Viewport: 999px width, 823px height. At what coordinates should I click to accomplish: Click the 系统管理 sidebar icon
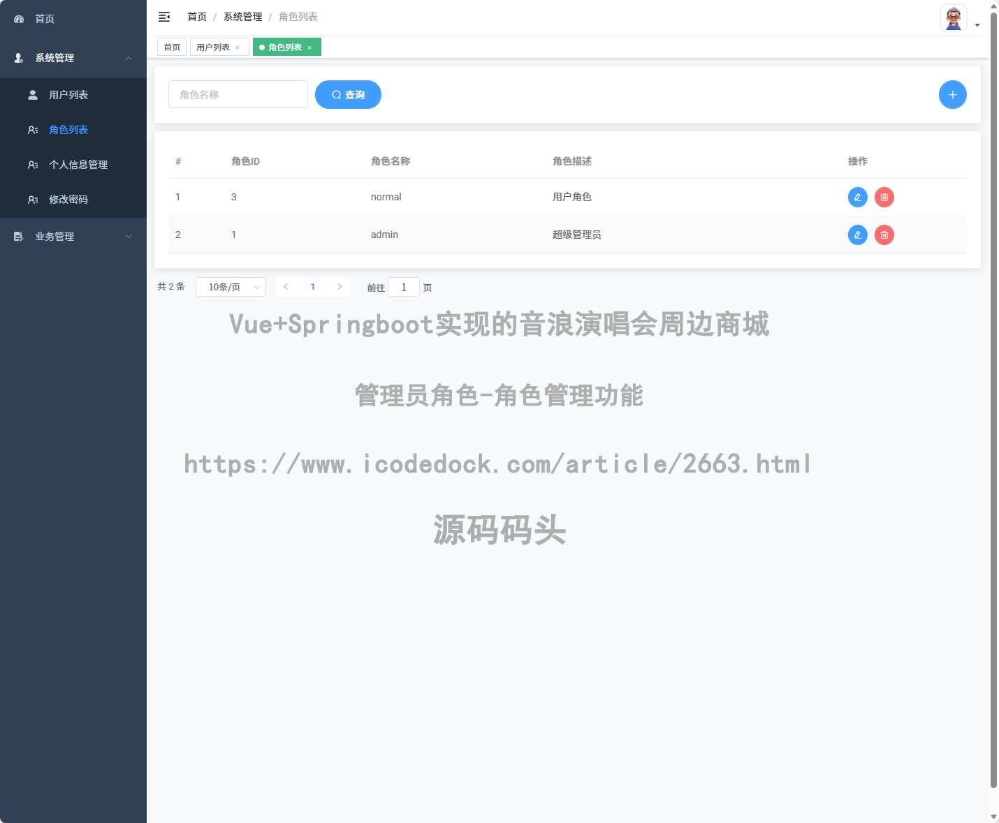(x=19, y=58)
